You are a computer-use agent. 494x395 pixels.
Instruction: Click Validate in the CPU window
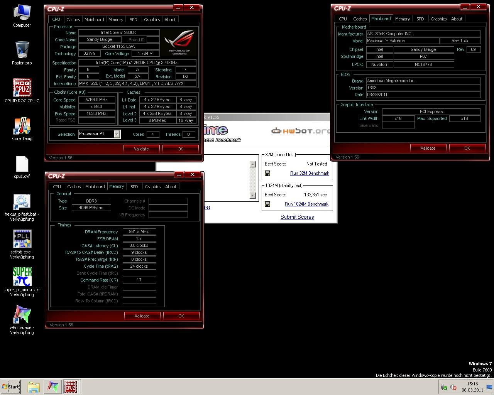(x=141, y=149)
